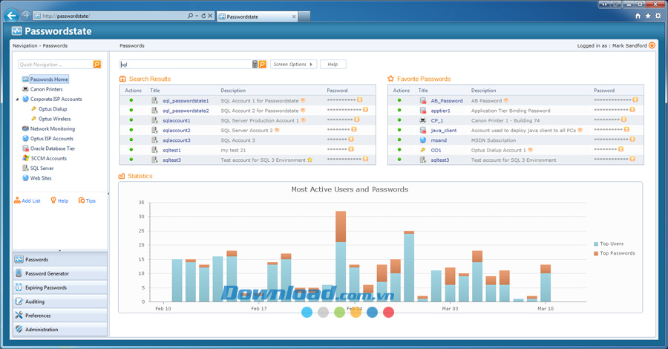The width and height of the screenshot is (668, 349).
Task: Click the logout power icon beside Mark Sandford
Action: pos(652,45)
